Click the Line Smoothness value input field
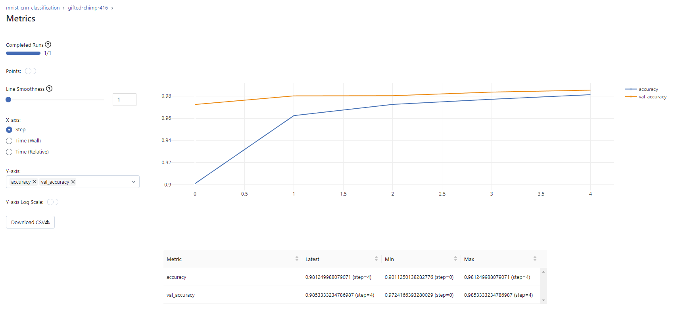 click(124, 100)
